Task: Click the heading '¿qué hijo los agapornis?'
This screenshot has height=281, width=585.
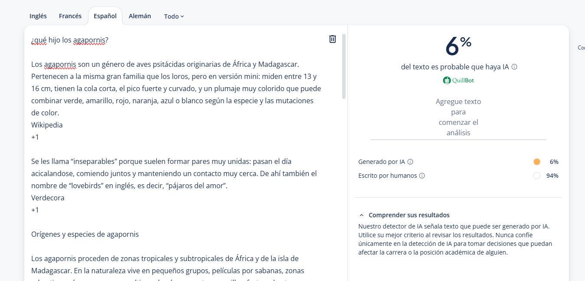Action: click(70, 40)
